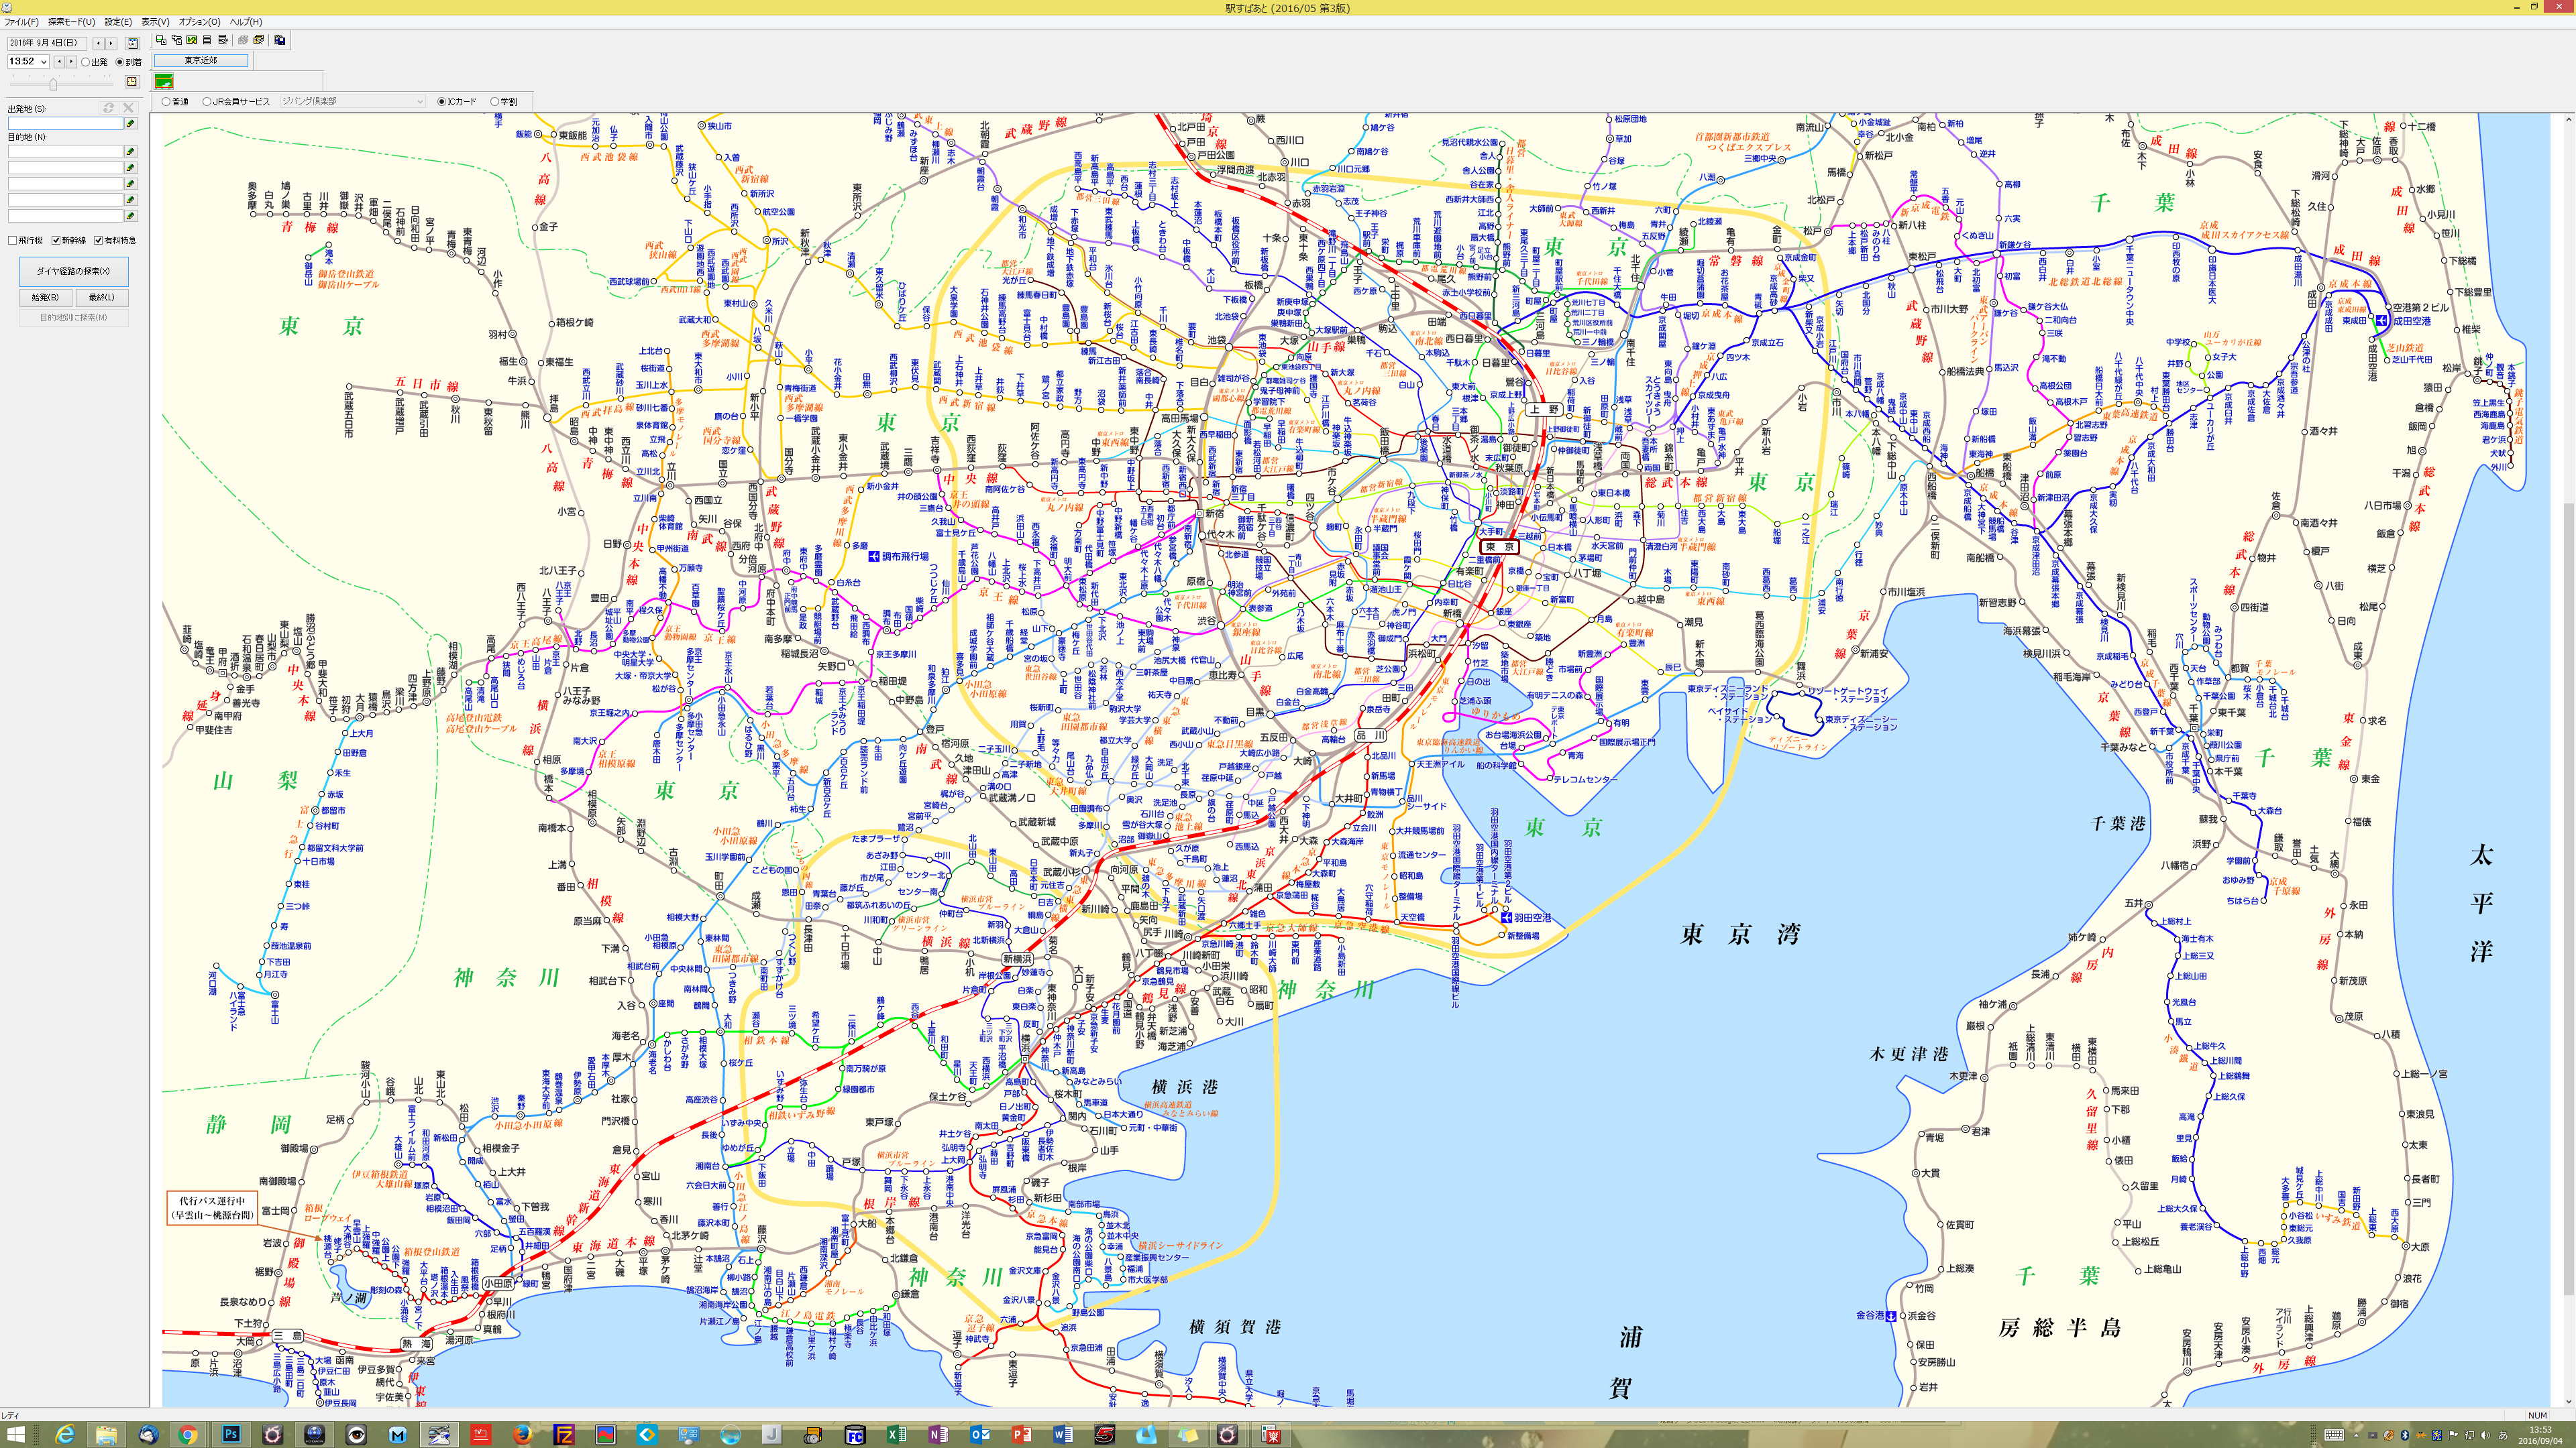Select the 普通 fare radio button
The height and width of the screenshot is (1448, 2576).
[x=166, y=102]
